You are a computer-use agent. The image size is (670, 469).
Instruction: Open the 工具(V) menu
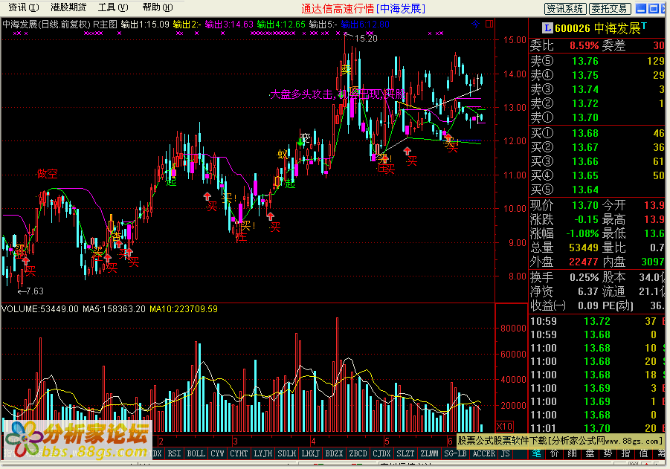click(113, 7)
